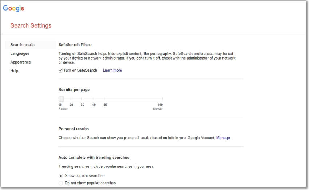Set results per page to 50
This screenshot has height=190, width=309.
point(105,99)
